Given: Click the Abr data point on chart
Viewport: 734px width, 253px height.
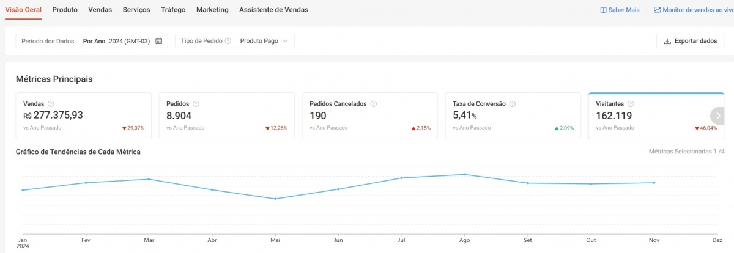Looking at the screenshot, I should tap(212, 189).
